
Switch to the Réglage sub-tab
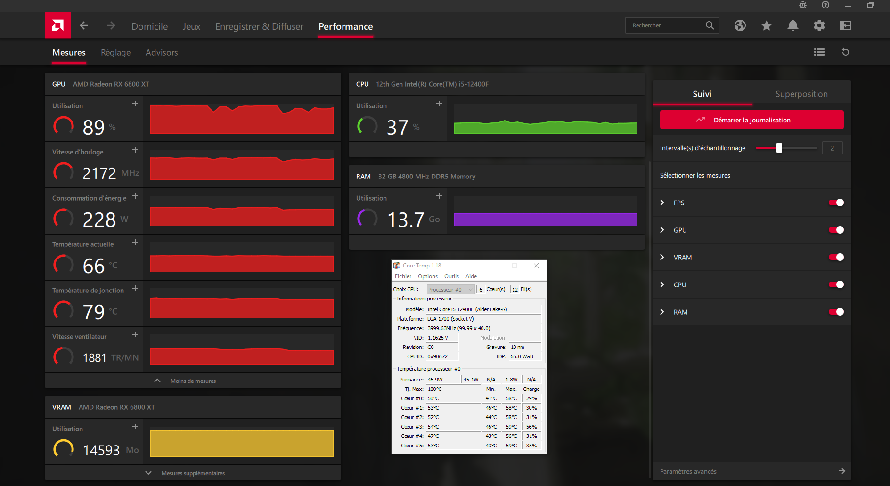(115, 53)
